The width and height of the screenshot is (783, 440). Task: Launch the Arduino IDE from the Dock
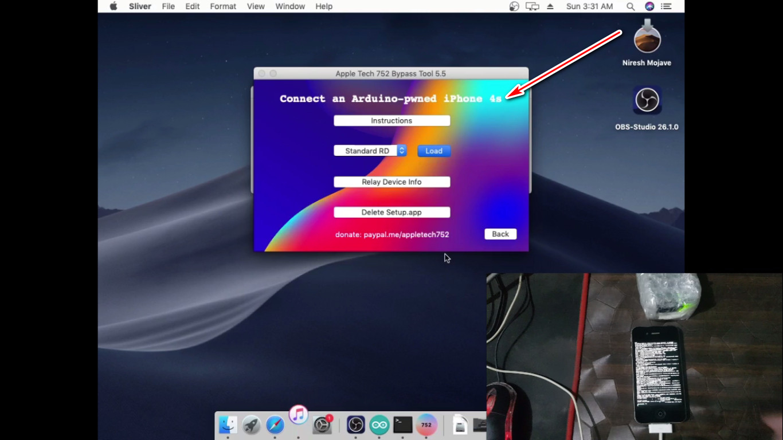tap(379, 425)
